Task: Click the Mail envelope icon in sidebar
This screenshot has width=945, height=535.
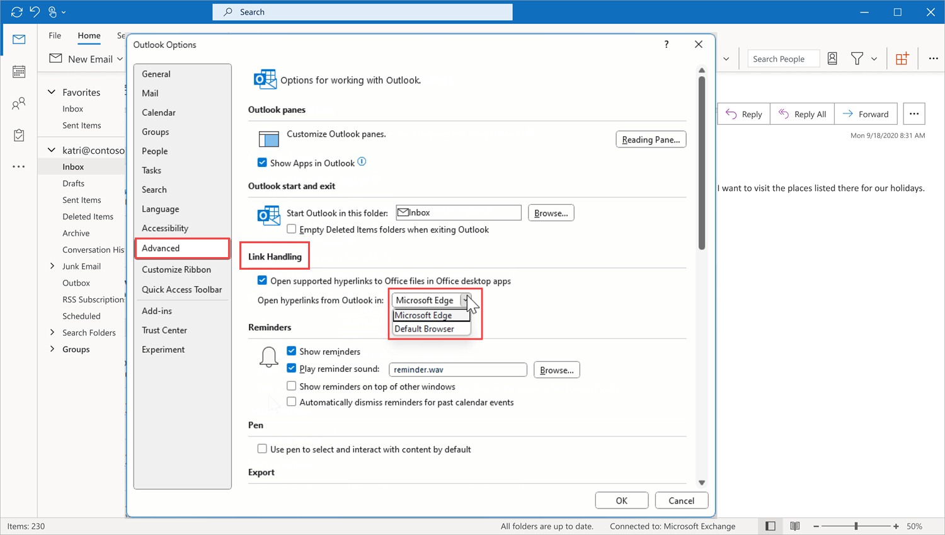Action: 19,40
